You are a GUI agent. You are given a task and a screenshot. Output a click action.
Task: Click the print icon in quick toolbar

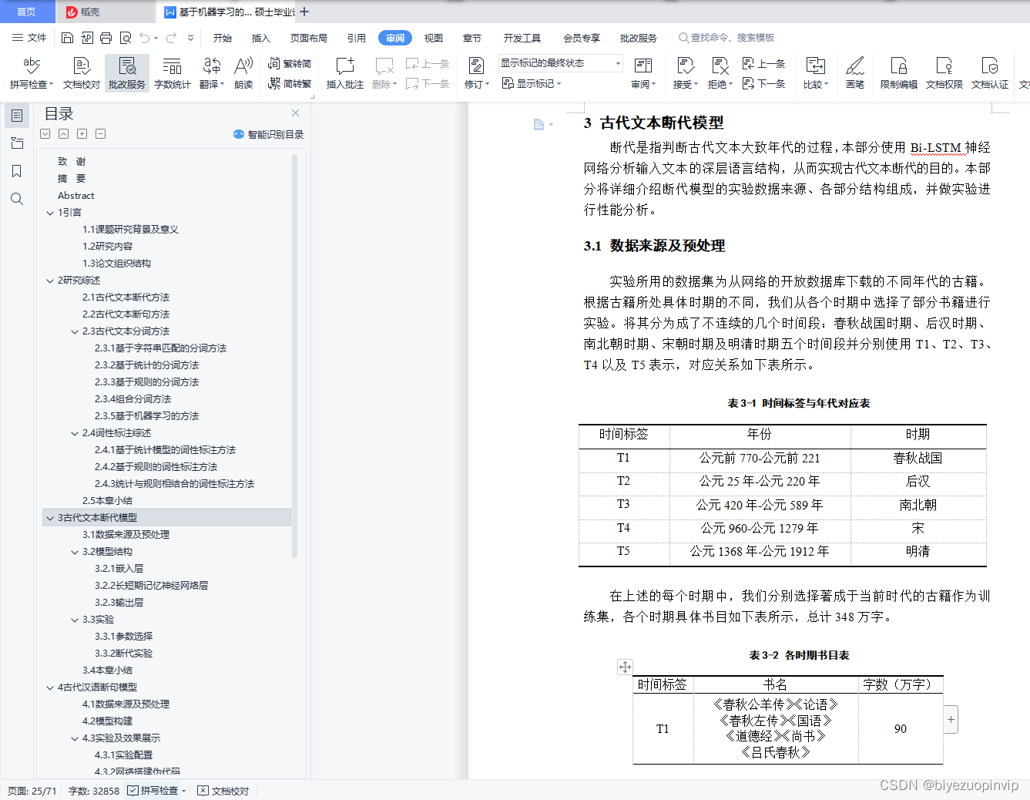[x=106, y=38]
